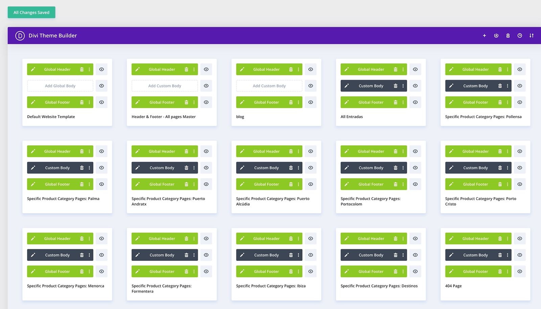This screenshot has height=309, width=541.
Task: Edit Global Footer in blog template
Action: coord(242,102)
